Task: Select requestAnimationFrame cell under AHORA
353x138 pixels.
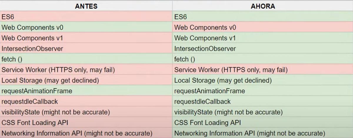Action: click(263, 91)
